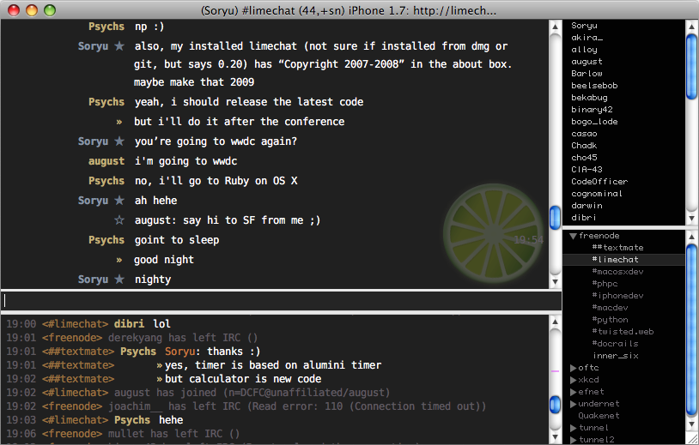The height and width of the screenshot is (445, 699).
Task: Click the chat log scroll up arrow
Action: 555,27
